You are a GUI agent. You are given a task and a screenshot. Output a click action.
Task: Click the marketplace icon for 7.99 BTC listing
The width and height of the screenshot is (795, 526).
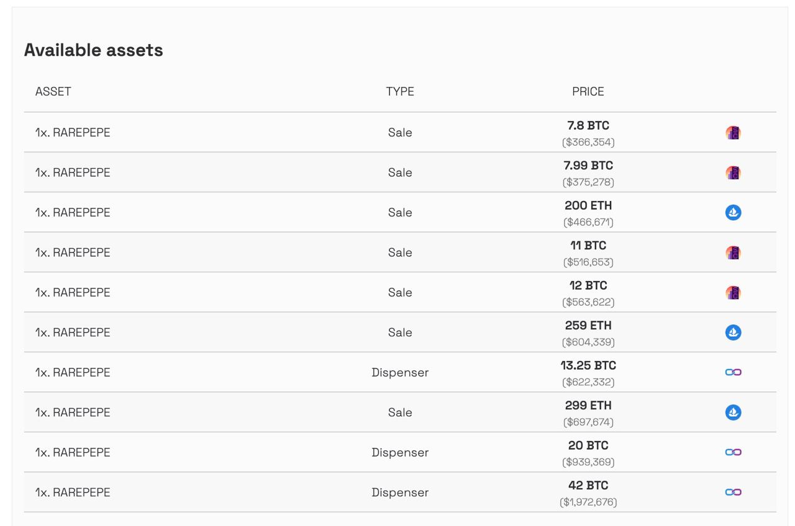tap(733, 172)
